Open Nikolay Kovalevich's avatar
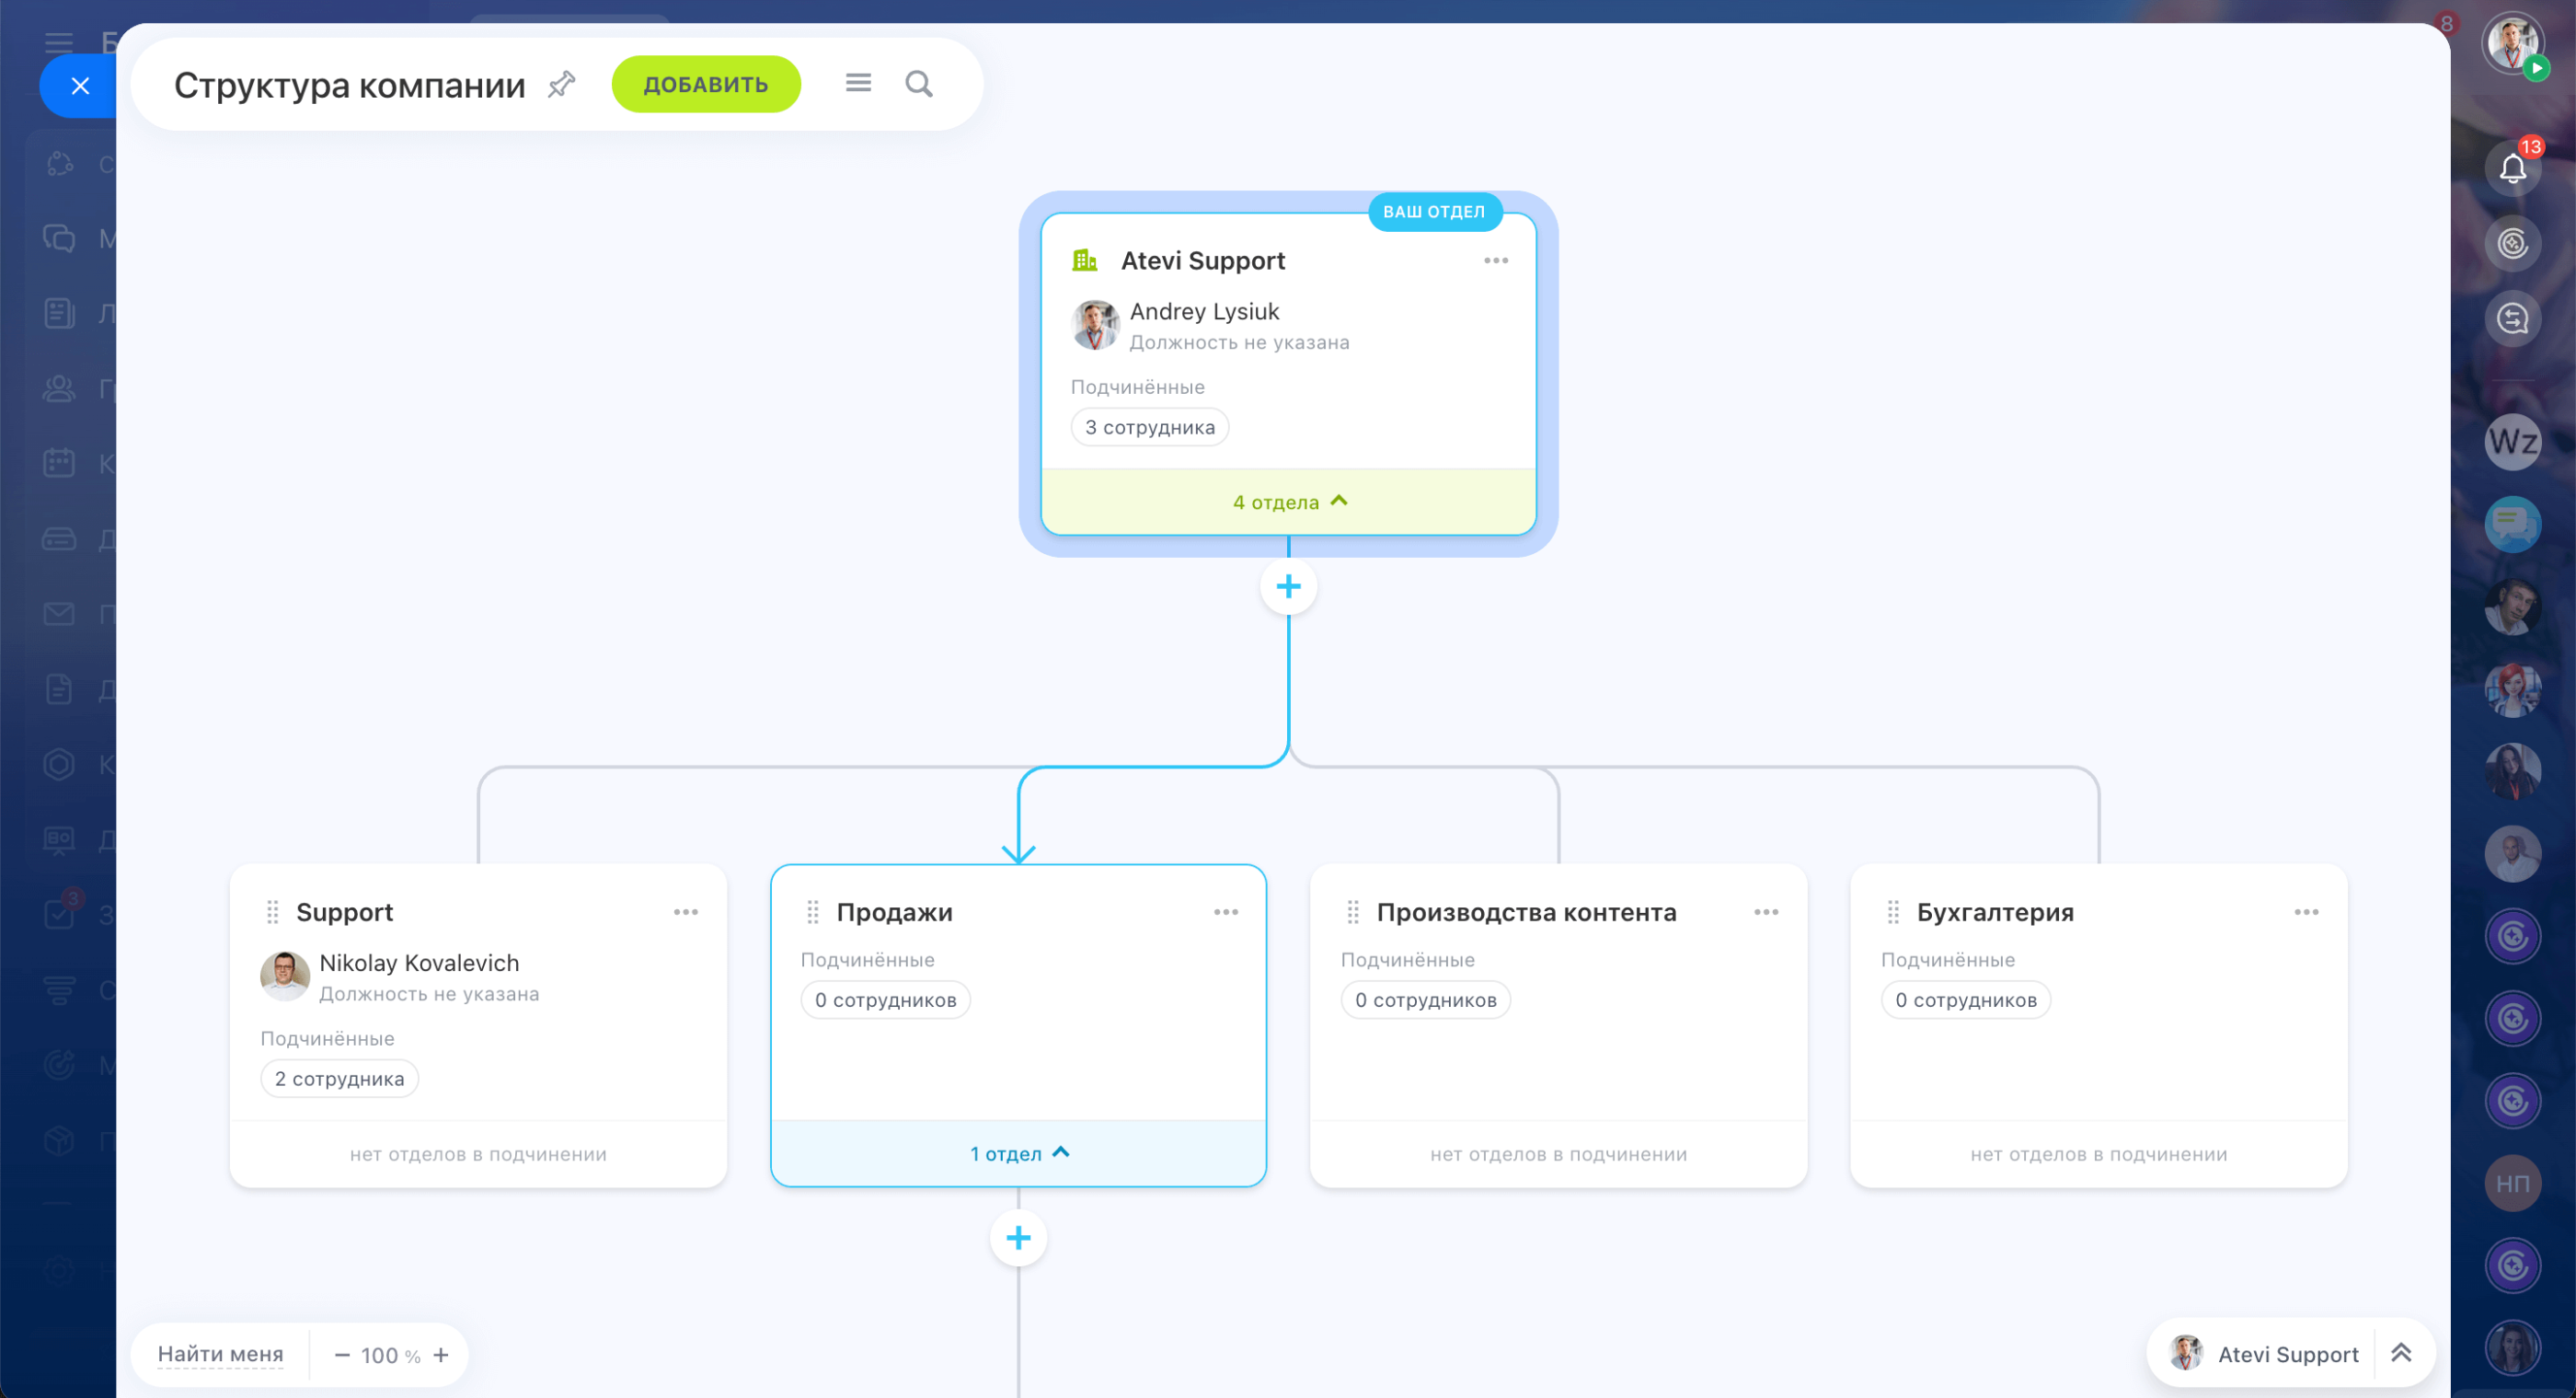 285,976
